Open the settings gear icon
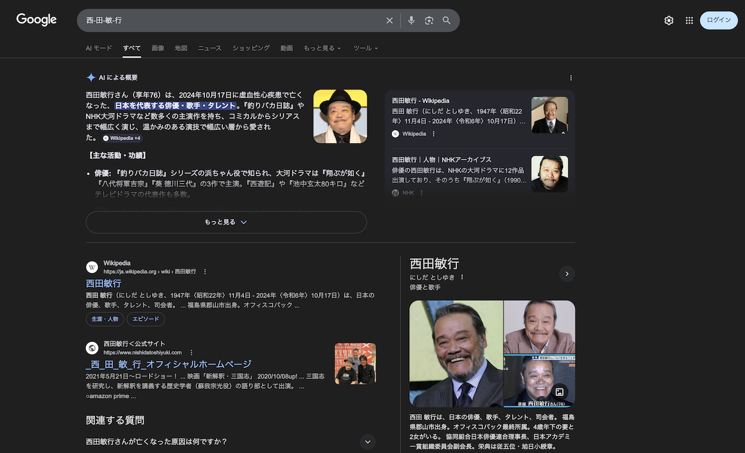Viewport: 745px width, 453px height. 669,20
